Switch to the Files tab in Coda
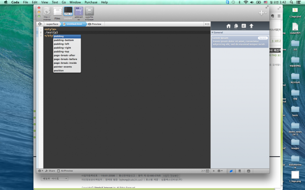This screenshot has height=190, width=305. pyautogui.click(x=57, y=14)
